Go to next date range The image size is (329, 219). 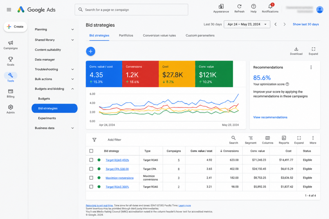pos(285,24)
